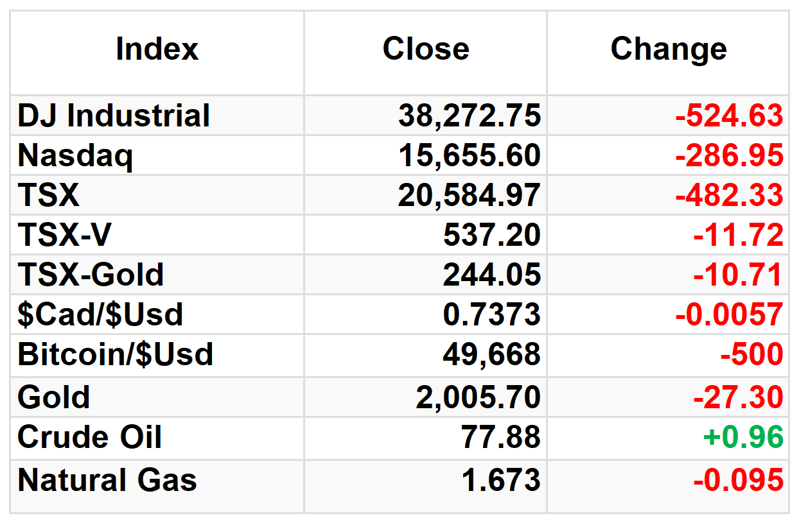Click the Gold change value -27.30
The image size is (799, 525).
tap(738, 397)
